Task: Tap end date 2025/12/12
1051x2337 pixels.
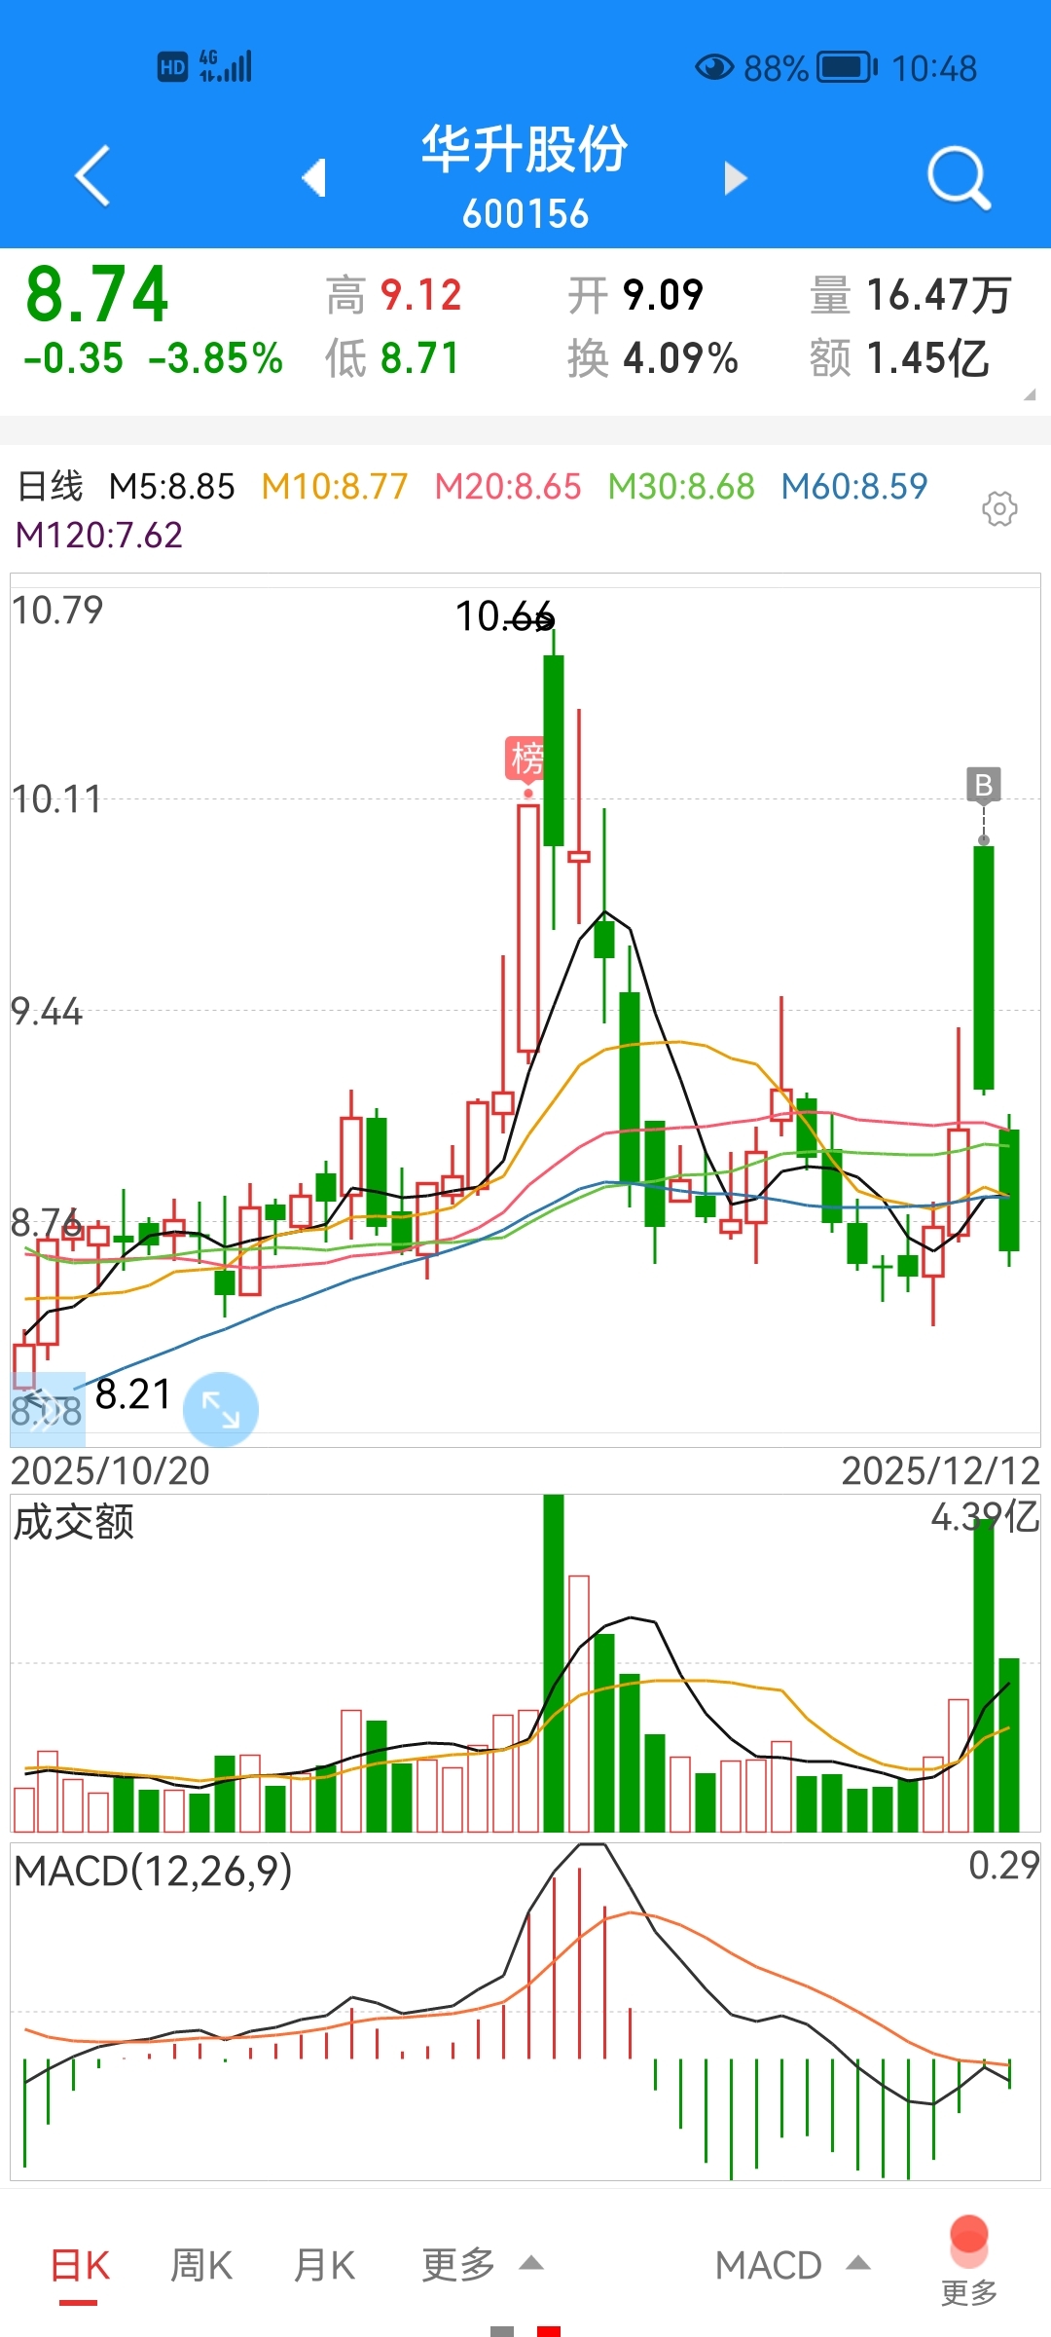Action: pyautogui.click(x=941, y=1470)
